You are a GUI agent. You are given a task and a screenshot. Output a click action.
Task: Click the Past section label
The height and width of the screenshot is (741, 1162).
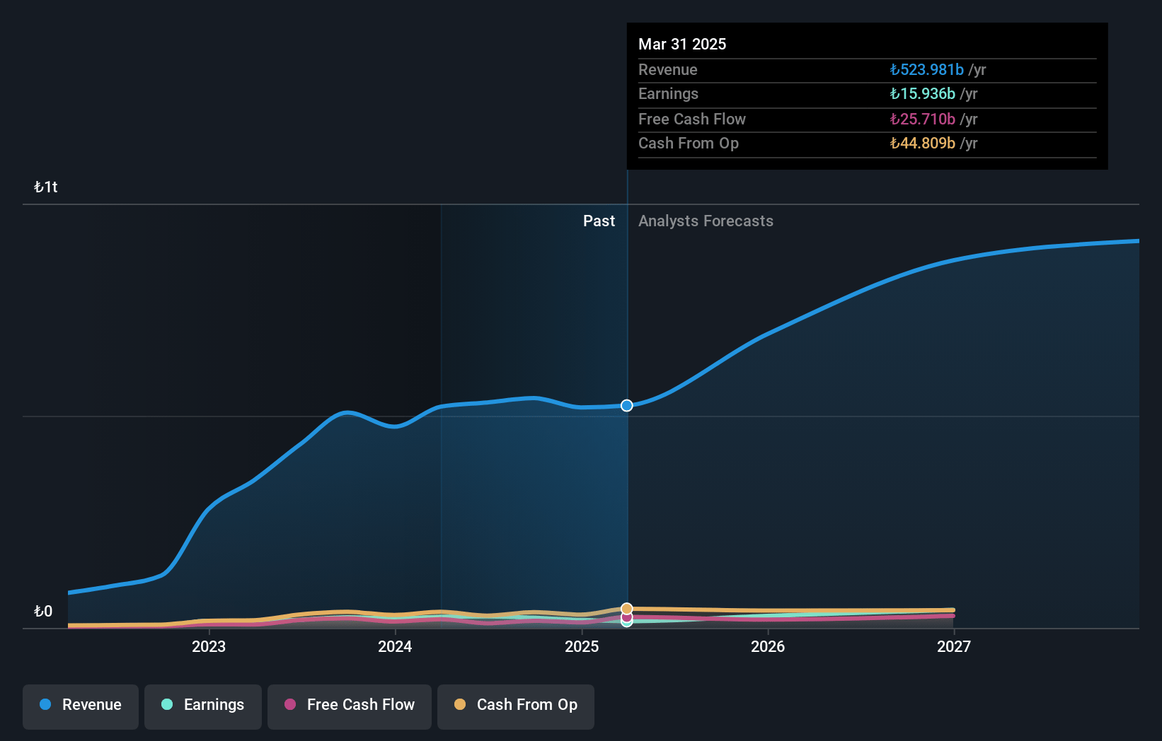point(599,221)
